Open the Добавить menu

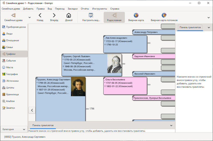(x=28, y=9)
